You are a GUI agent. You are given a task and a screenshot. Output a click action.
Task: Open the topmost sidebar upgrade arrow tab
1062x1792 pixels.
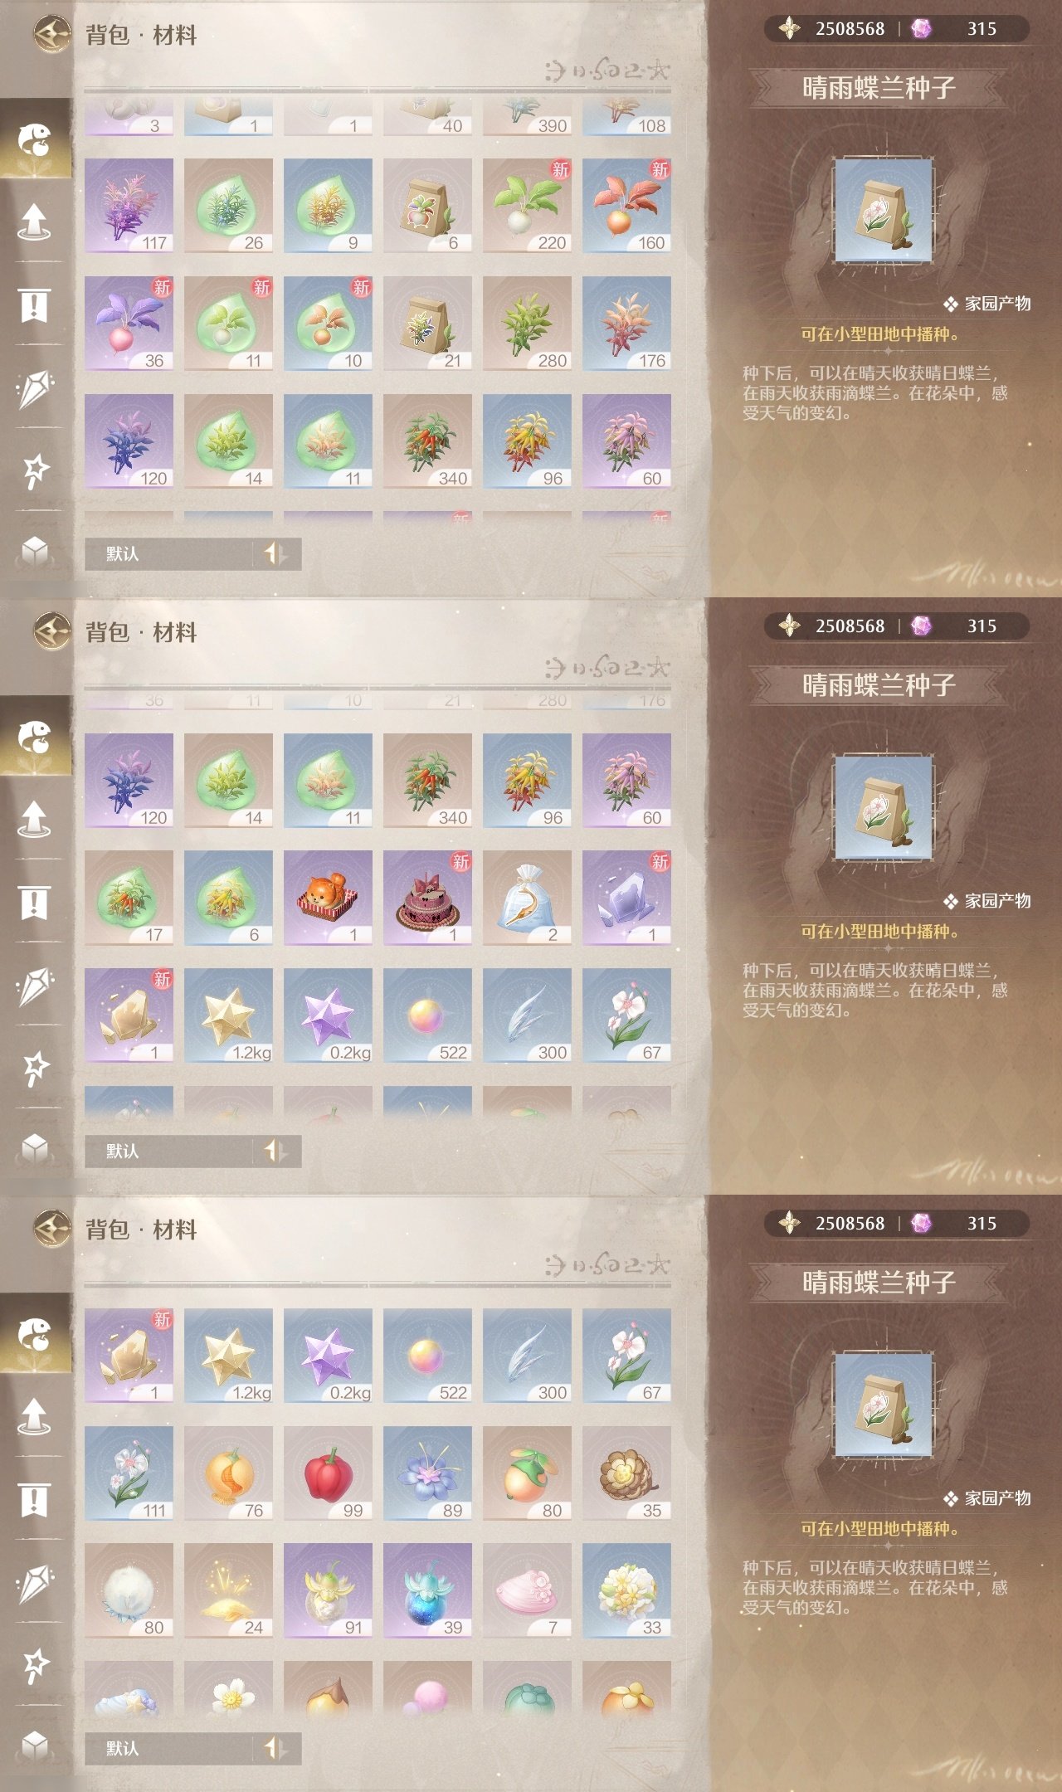(x=34, y=222)
